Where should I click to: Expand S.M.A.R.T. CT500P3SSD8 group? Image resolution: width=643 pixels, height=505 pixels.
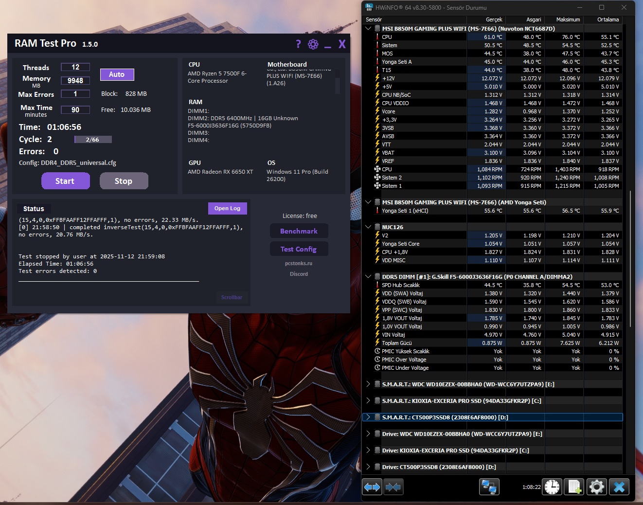point(368,417)
